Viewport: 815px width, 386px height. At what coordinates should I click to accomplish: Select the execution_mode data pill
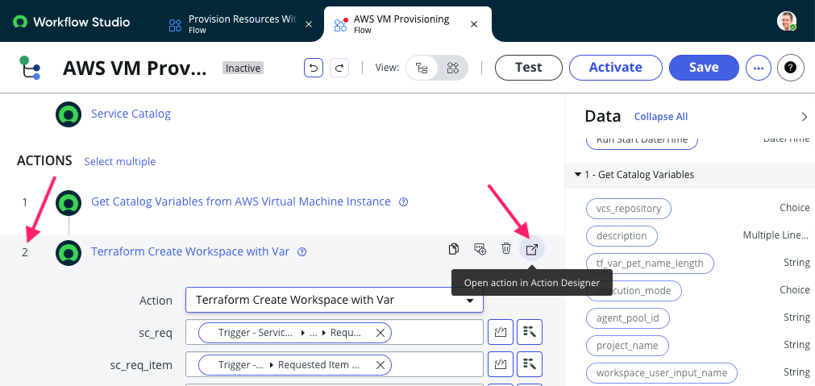tap(634, 290)
